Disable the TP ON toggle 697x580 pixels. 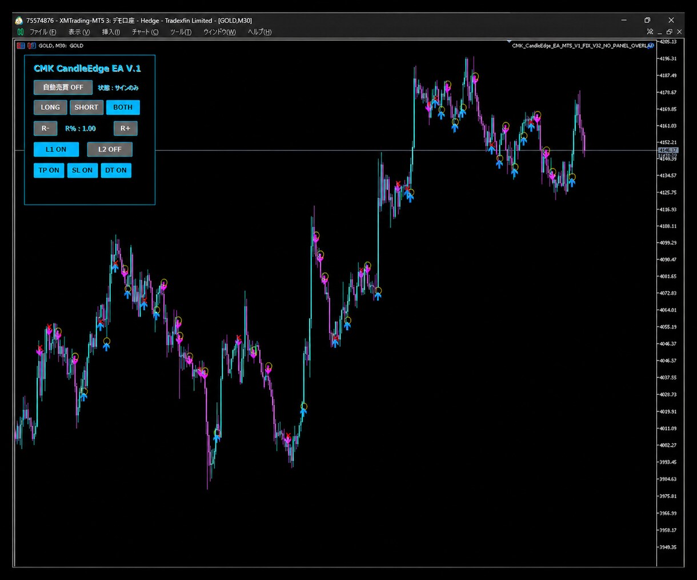click(x=49, y=170)
